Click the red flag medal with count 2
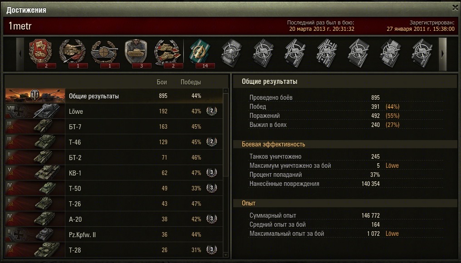This screenshot has height=263, width=461. click(40, 53)
